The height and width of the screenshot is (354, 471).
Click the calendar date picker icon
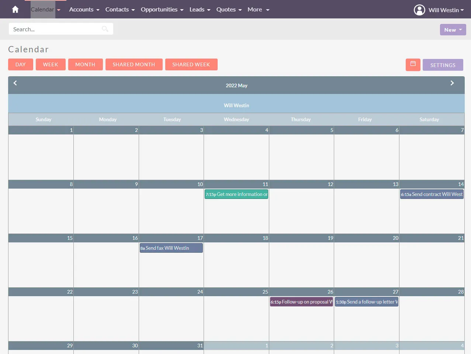(413, 64)
